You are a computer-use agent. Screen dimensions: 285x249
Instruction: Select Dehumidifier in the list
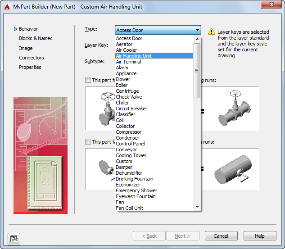154,173
